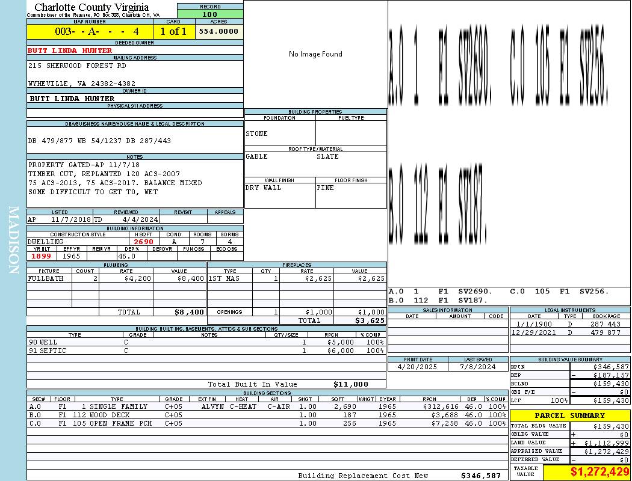The width and height of the screenshot is (632, 481).
Task: Click last saved date 7/8/2024
Action: tap(478, 367)
